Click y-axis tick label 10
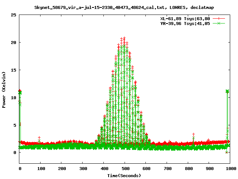The image size is (238, 179). (13, 98)
